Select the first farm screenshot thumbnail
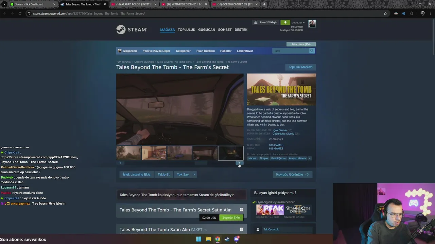435x244 pixels. pos(128,153)
